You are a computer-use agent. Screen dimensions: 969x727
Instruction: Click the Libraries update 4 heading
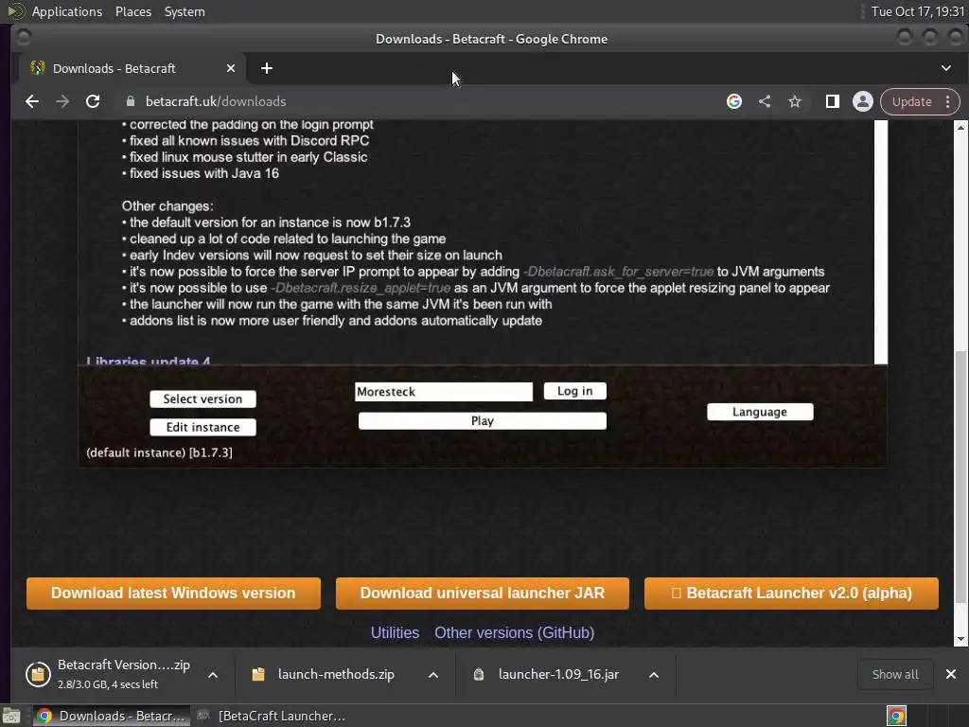point(149,361)
